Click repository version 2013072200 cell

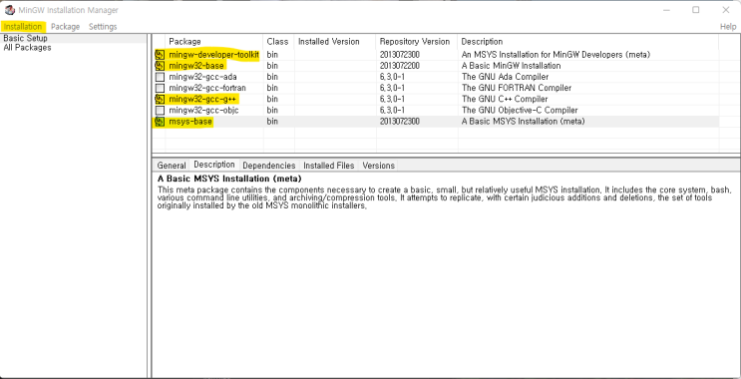click(x=399, y=66)
